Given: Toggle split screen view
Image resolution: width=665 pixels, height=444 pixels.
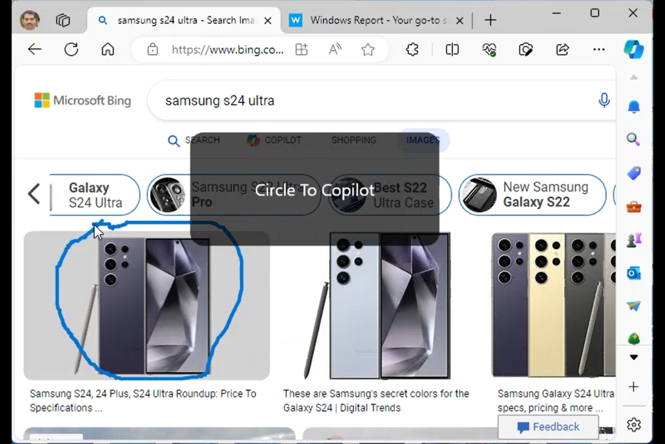Looking at the screenshot, I should point(452,50).
